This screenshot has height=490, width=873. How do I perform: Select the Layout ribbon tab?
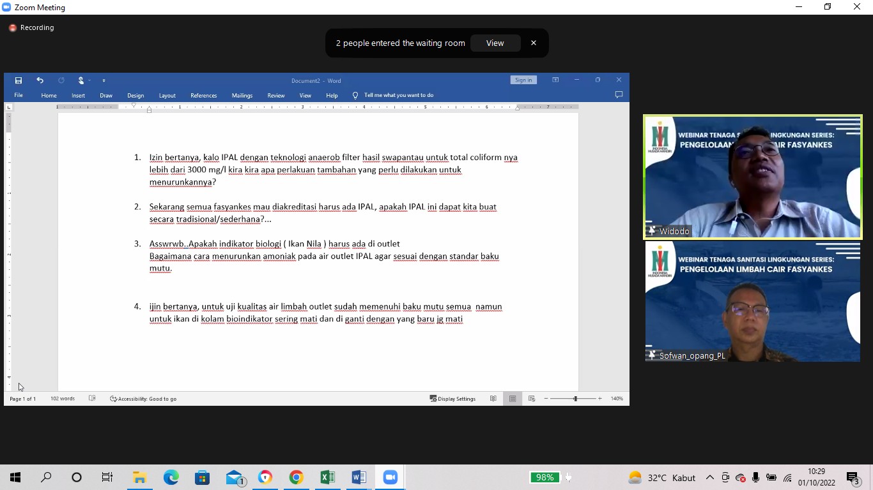coord(167,95)
